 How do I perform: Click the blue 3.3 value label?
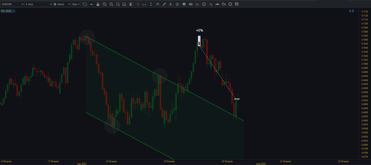point(351,11)
